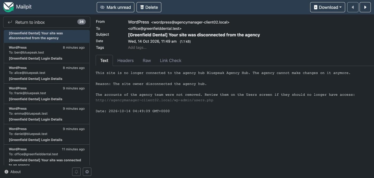Delete the current message
Image resolution: width=374 pixels, height=178 pixels.
tap(149, 7)
